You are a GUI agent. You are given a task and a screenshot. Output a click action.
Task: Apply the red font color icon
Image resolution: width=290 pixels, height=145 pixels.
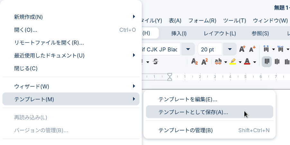(x=247, y=62)
